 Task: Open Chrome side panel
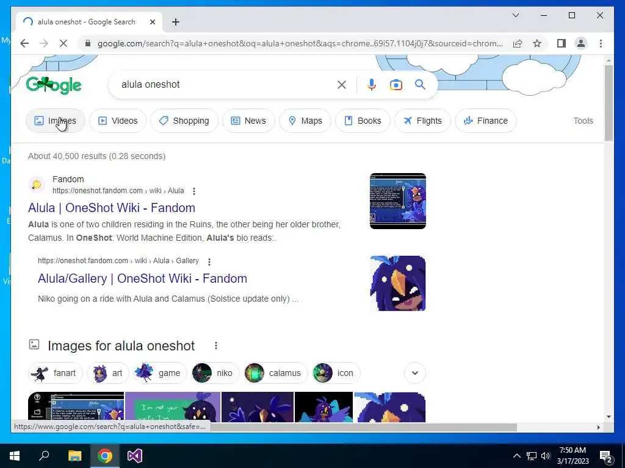pos(562,43)
